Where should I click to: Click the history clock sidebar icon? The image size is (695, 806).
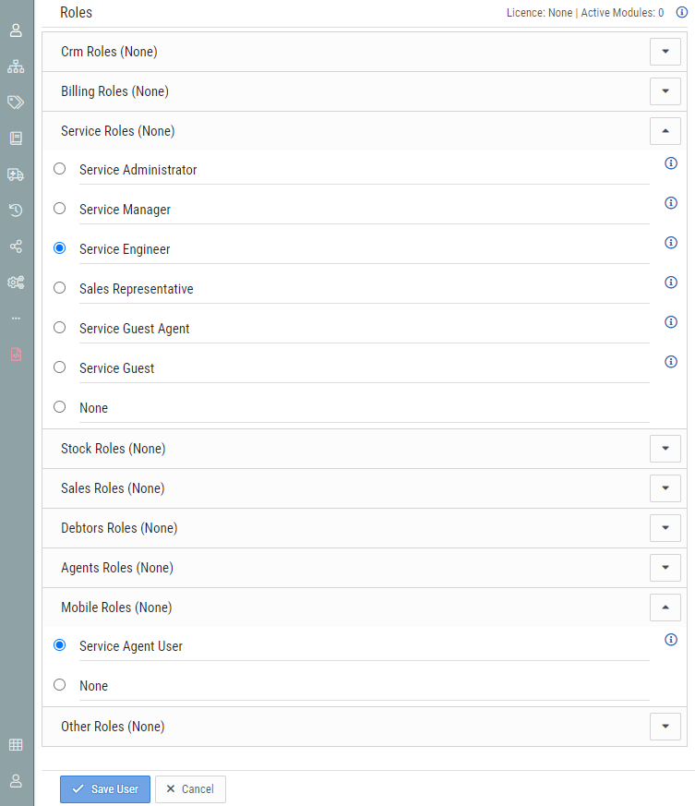(x=16, y=211)
